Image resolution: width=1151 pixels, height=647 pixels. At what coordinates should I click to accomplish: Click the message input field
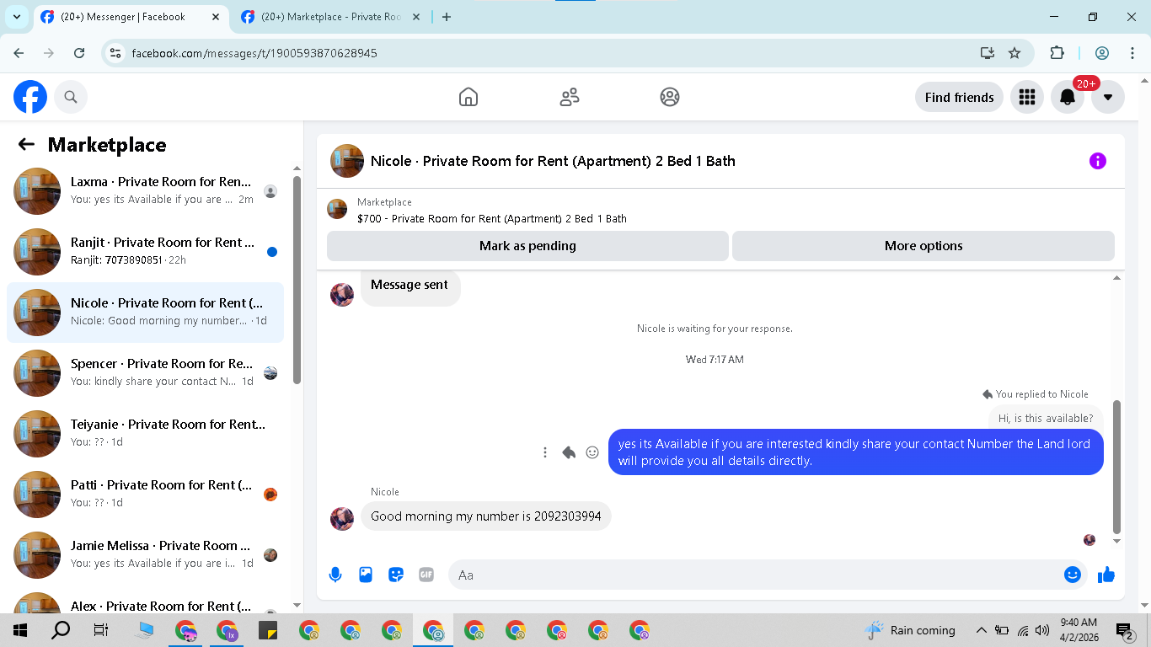[757, 575]
